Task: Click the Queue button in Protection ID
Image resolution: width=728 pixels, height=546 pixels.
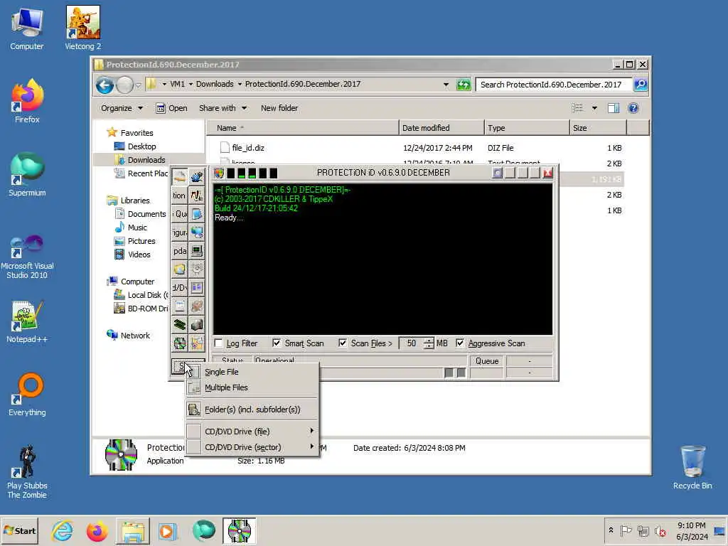Action: coord(487,361)
